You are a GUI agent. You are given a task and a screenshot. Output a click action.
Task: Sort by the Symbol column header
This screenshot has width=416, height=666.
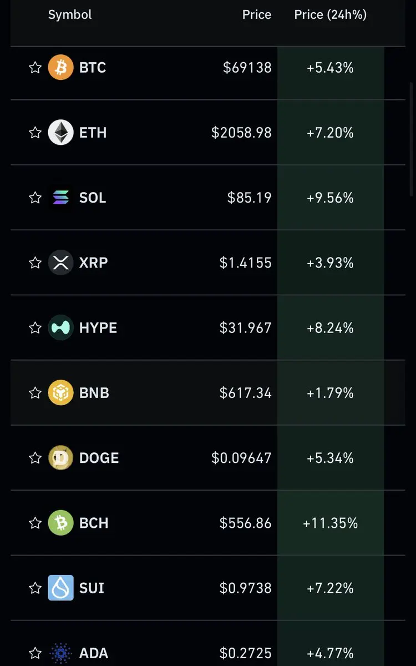(x=70, y=15)
